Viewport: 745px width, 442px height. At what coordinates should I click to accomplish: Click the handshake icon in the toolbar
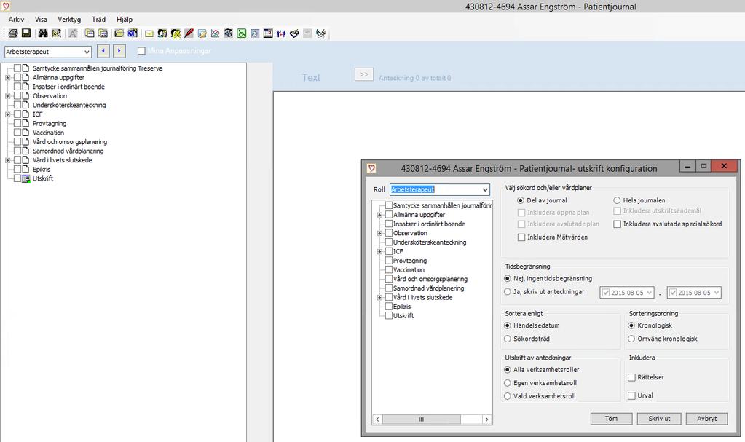click(x=295, y=33)
